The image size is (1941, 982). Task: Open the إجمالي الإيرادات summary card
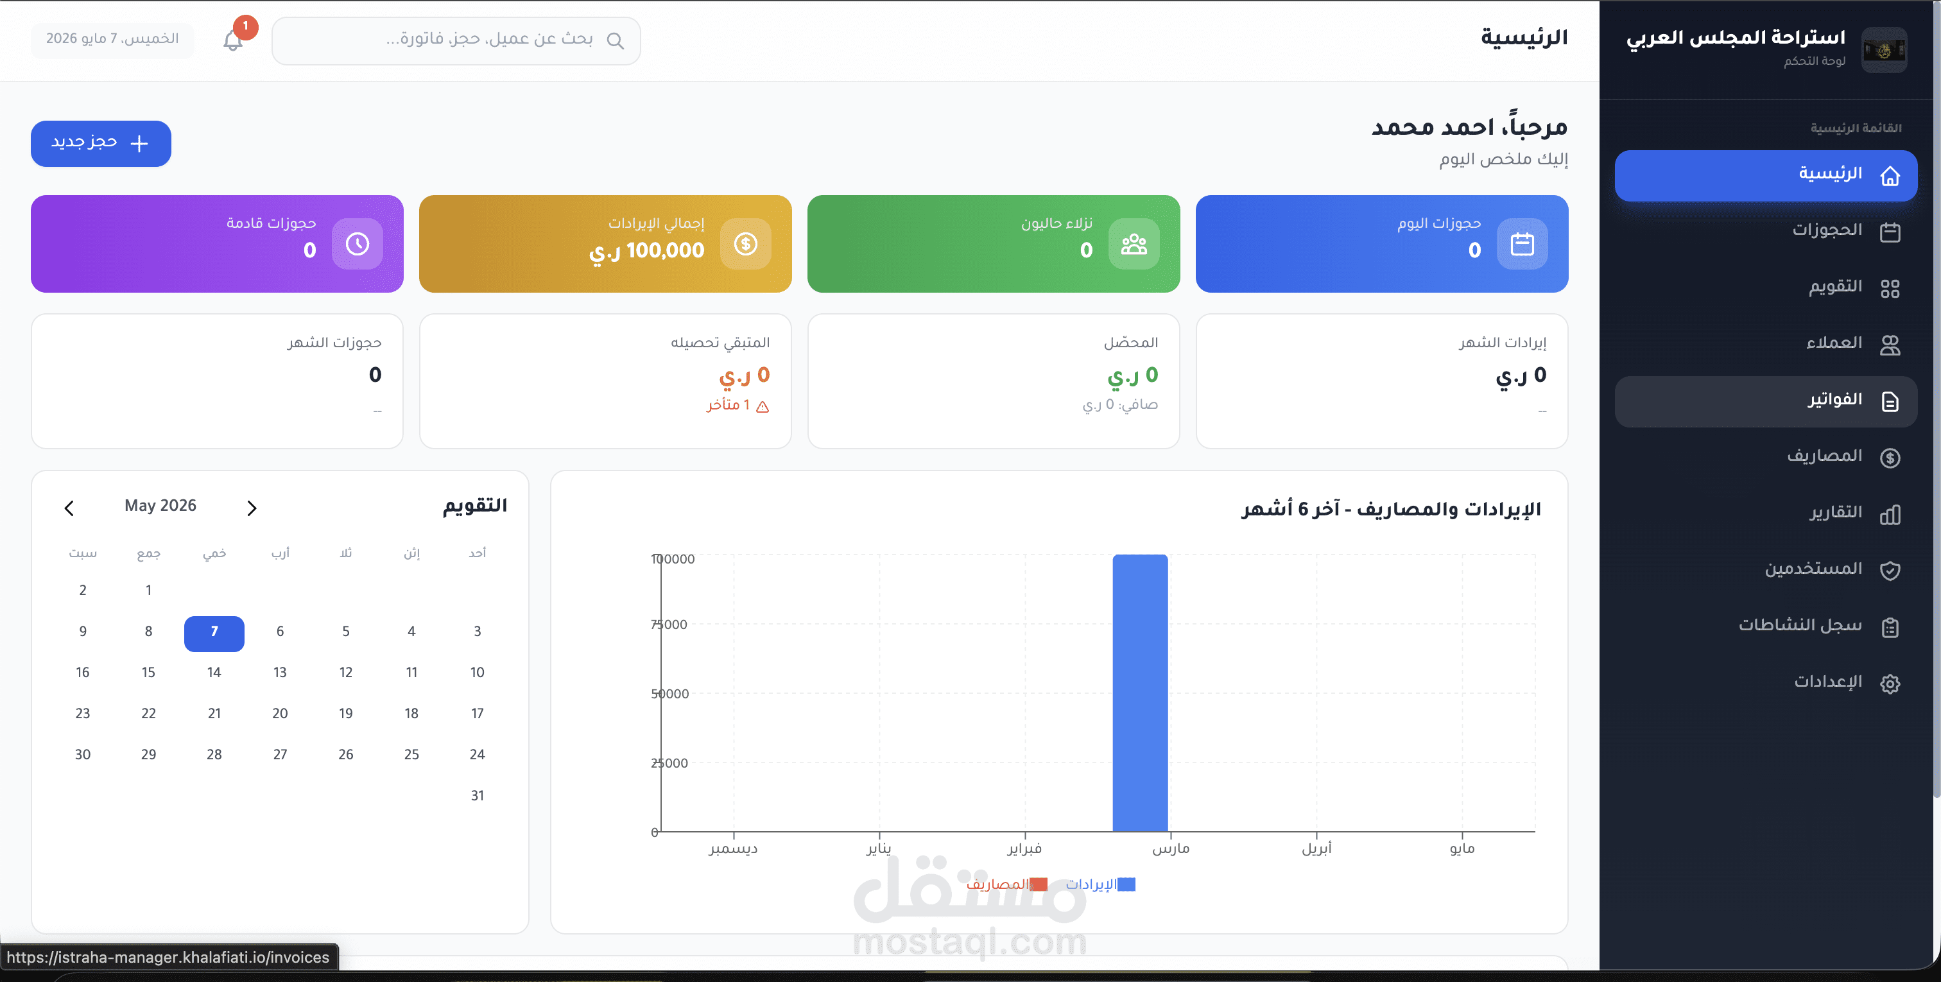click(x=605, y=243)
